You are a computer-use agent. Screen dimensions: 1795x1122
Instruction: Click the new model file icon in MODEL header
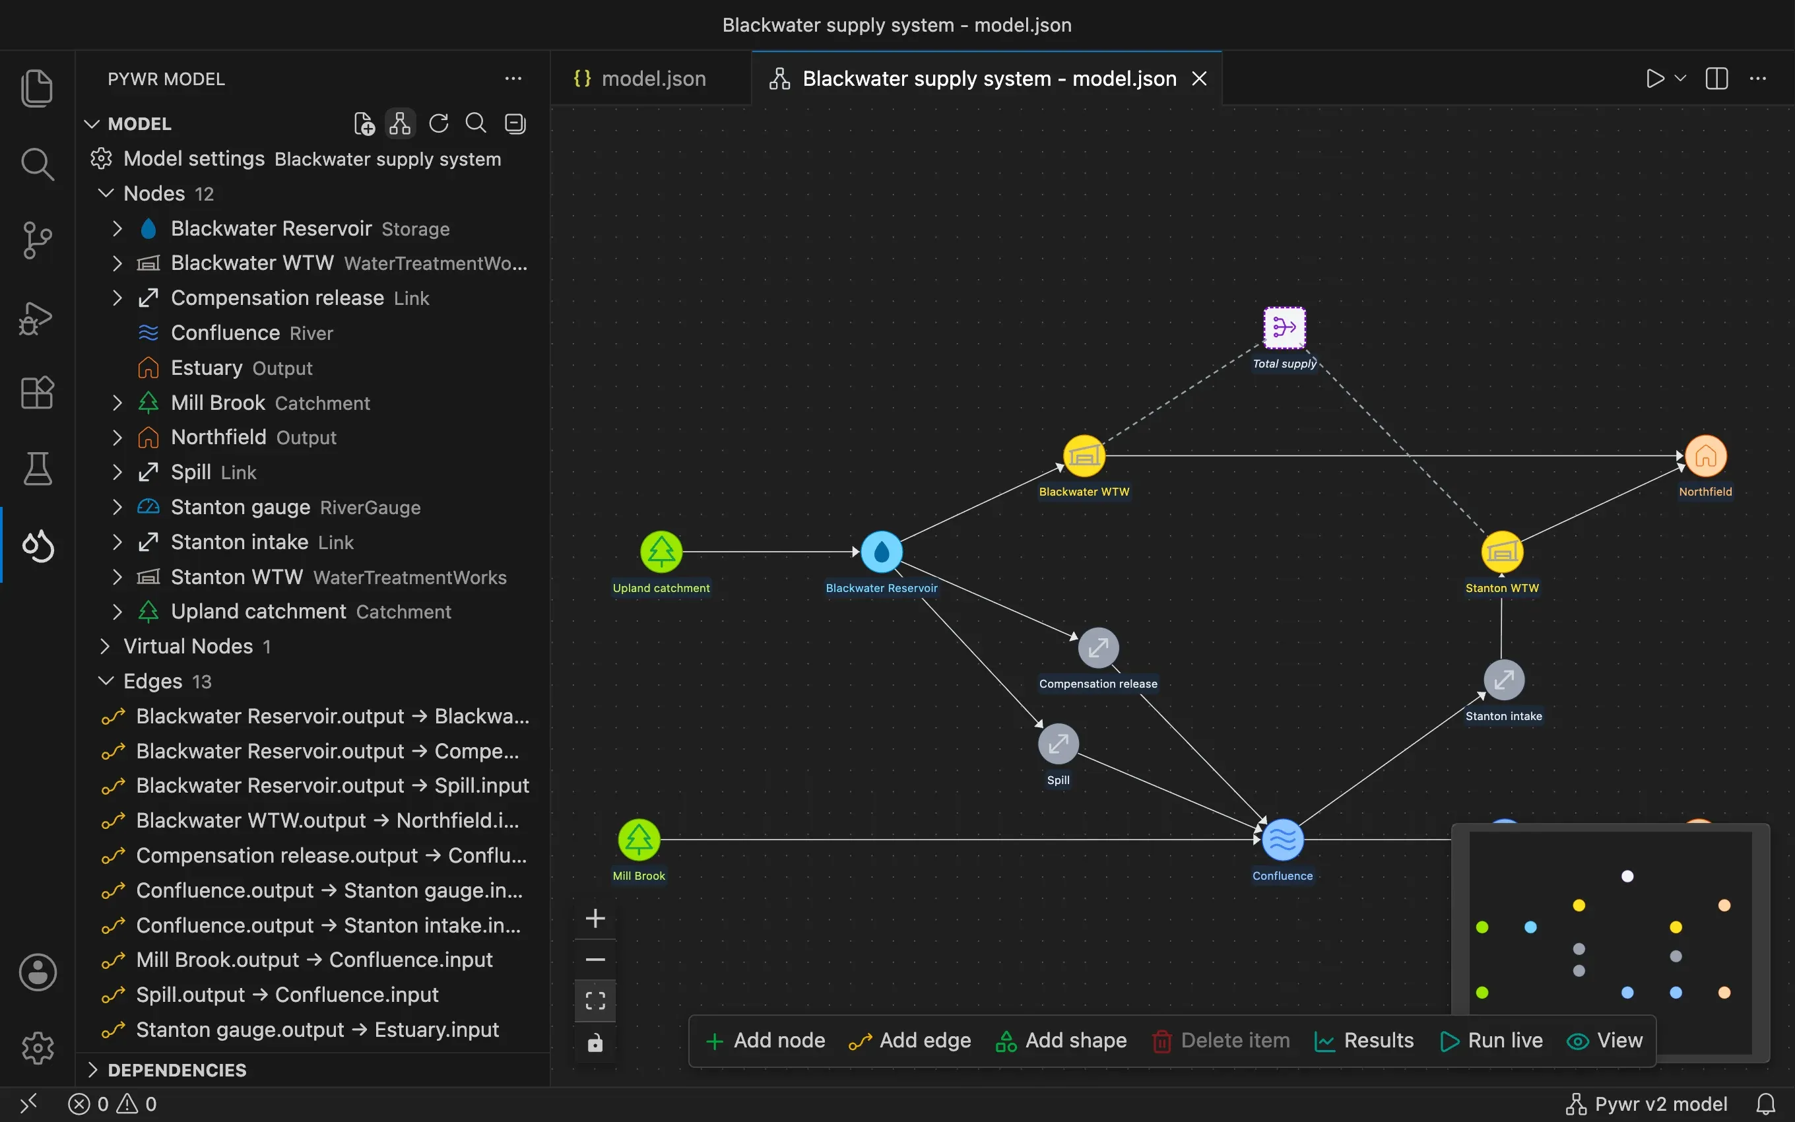(x=364, y=123)
